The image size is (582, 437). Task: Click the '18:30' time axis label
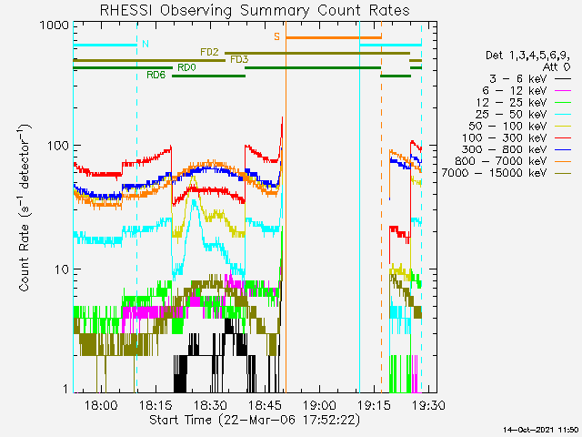[x=210, y=405]
